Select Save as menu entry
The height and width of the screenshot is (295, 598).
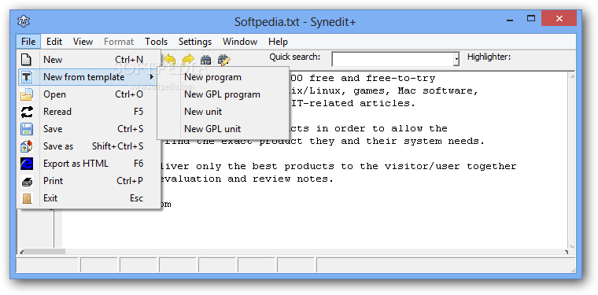point(88,146)
